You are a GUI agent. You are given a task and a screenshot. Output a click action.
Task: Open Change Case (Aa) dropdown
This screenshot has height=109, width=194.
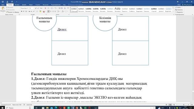[x=42, y=8]
